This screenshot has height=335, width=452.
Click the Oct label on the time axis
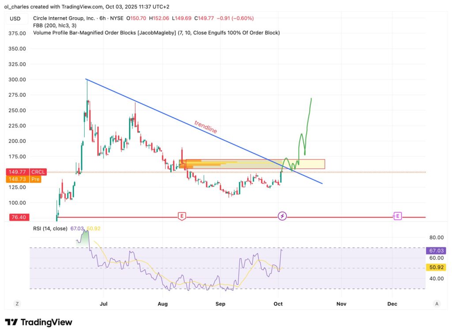tap(278, 304)
